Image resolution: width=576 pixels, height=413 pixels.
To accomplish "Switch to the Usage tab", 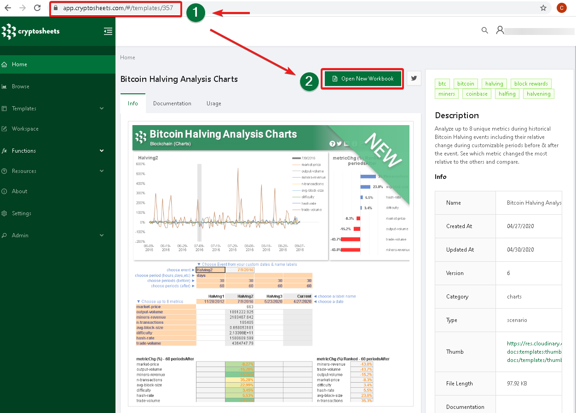I will click(x=213, y=103).
